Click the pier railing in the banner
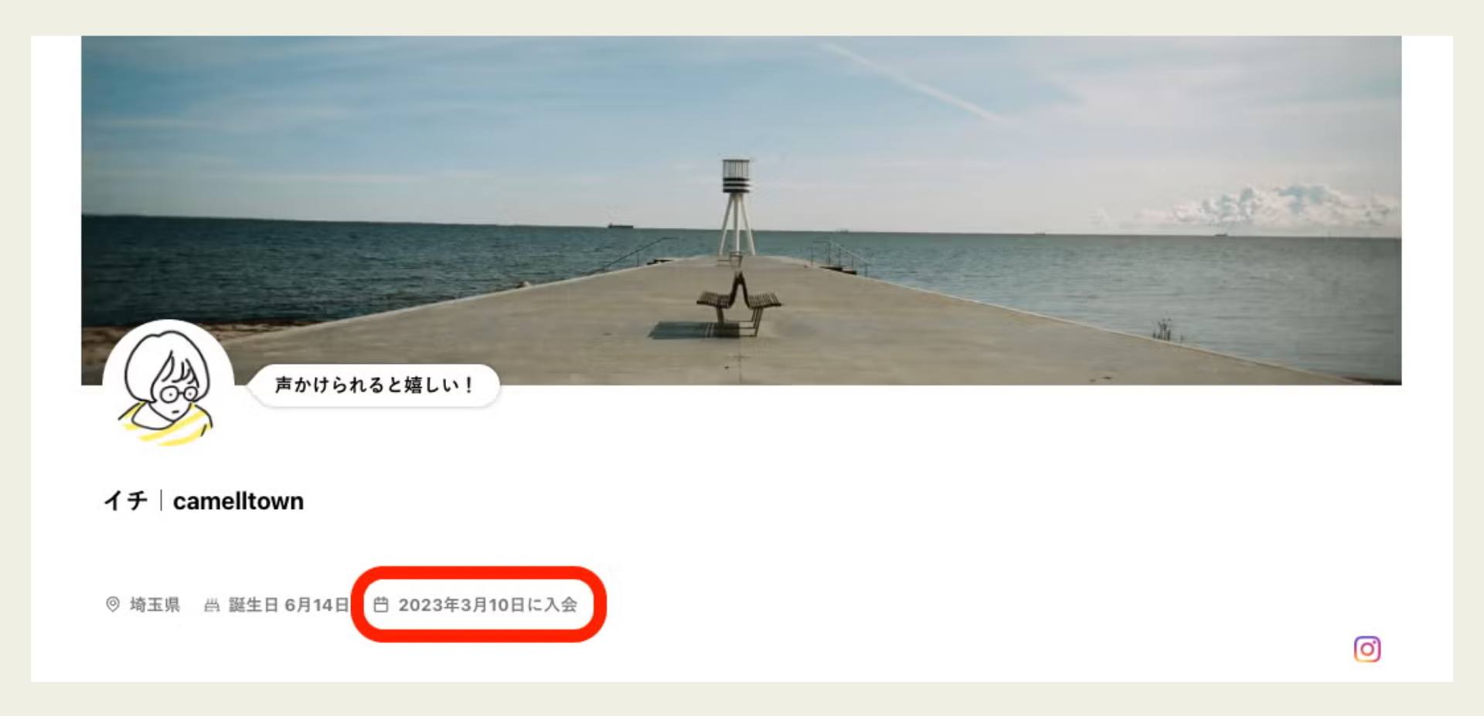Image resolution: width=1484 pixels, height=716 pixels. [x=839, y=257]
